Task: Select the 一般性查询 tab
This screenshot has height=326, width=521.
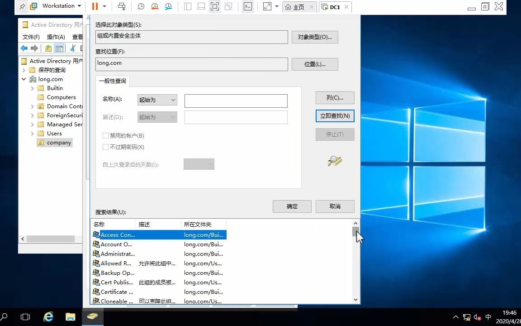Action: coord(113,81)
